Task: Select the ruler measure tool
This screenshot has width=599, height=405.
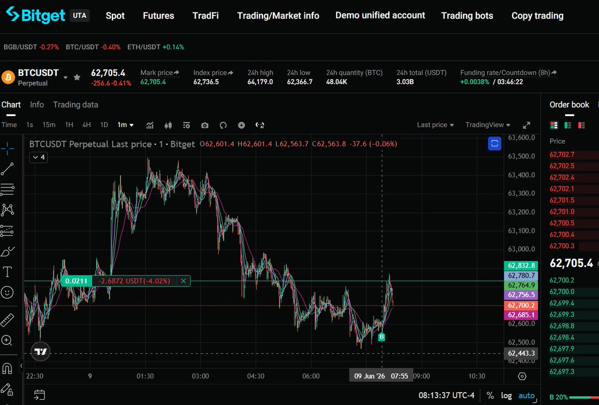Action: click(x=7, y=320)
